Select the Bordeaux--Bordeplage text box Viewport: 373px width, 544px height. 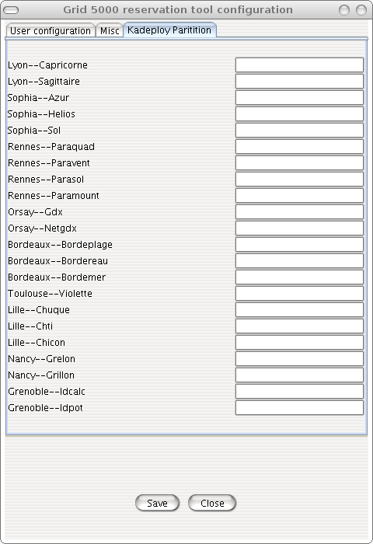coord(299,244)
